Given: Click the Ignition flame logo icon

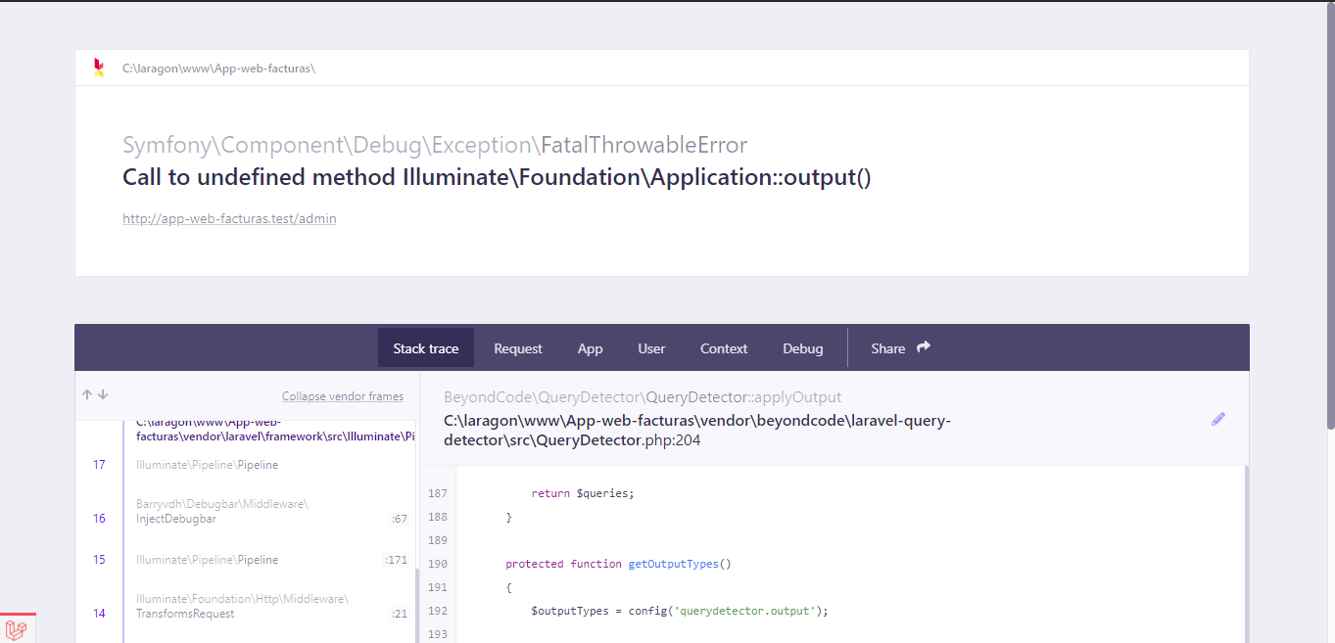Looking at the screenshot, I should point(98,68).
